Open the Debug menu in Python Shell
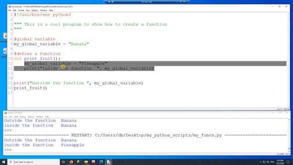Viewport: 293px width, 165px height. (x=22, y=116)
